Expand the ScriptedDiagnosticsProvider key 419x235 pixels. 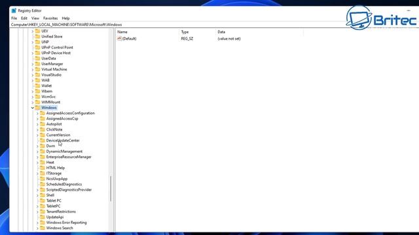[37, 190]
